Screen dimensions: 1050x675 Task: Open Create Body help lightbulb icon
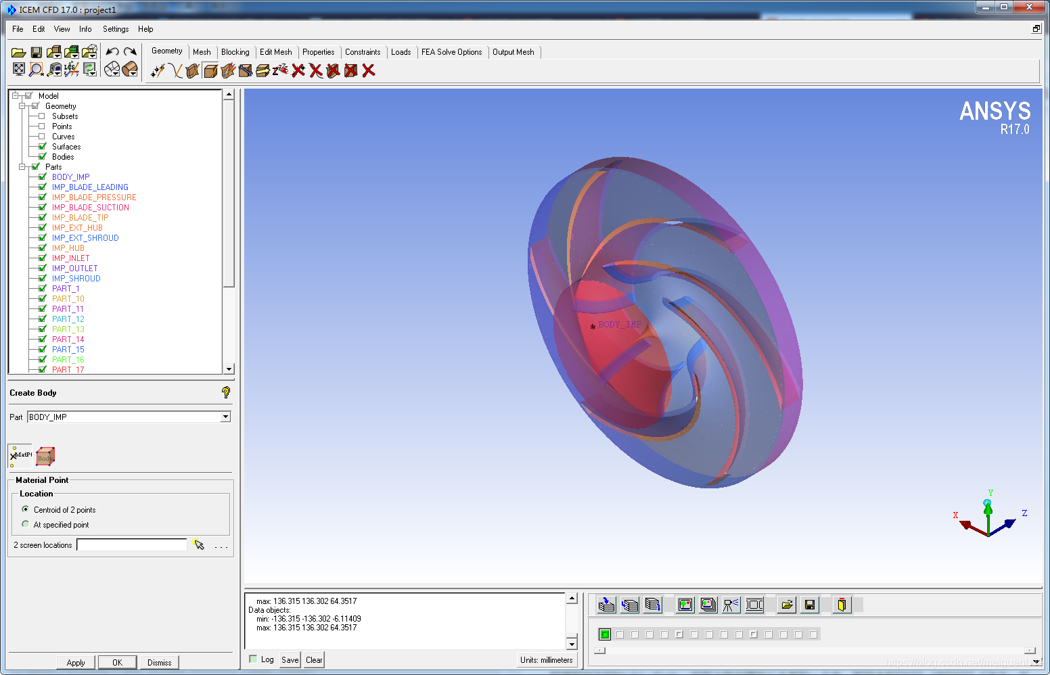pos(226,392)
